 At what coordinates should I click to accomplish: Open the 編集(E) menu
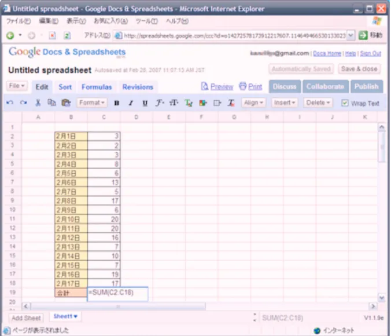(x=49, y=21)
